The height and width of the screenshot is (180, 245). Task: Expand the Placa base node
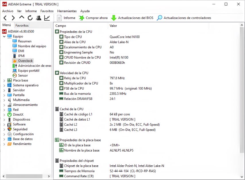point(4,80)
